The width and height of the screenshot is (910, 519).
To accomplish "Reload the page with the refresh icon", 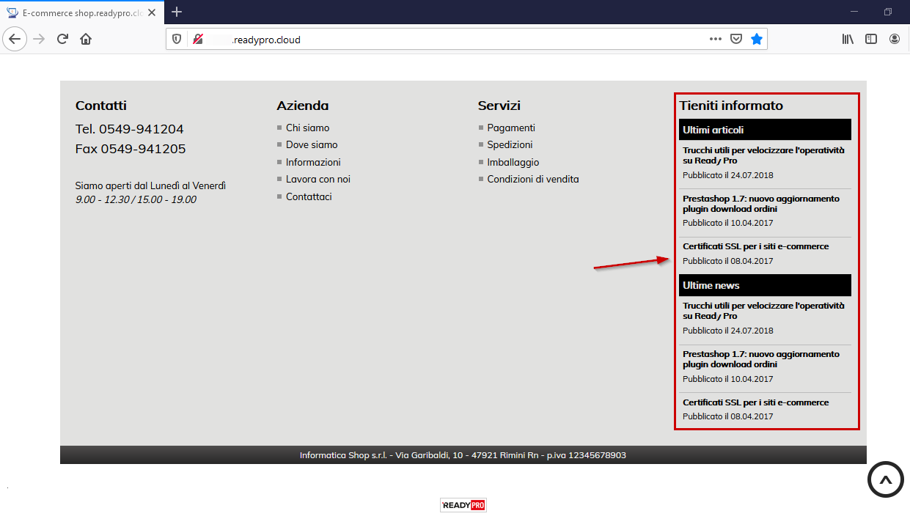I will point(63,40).
